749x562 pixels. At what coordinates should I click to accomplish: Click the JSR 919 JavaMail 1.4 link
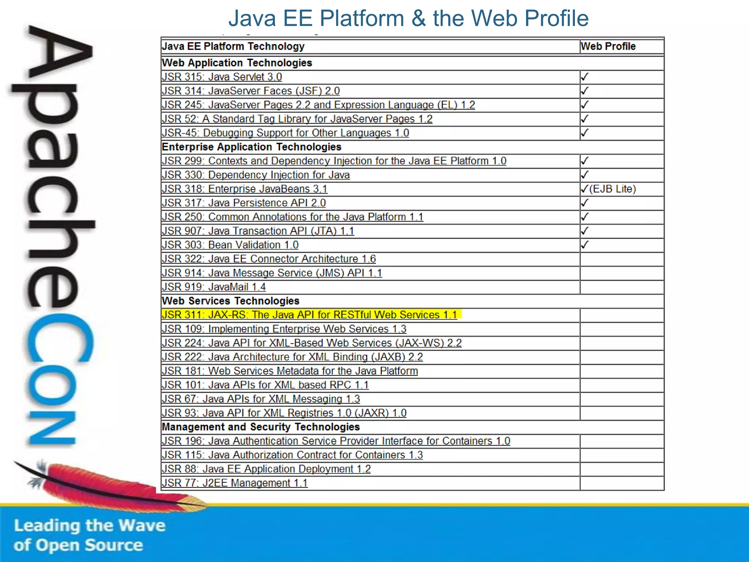click(214, 287)
